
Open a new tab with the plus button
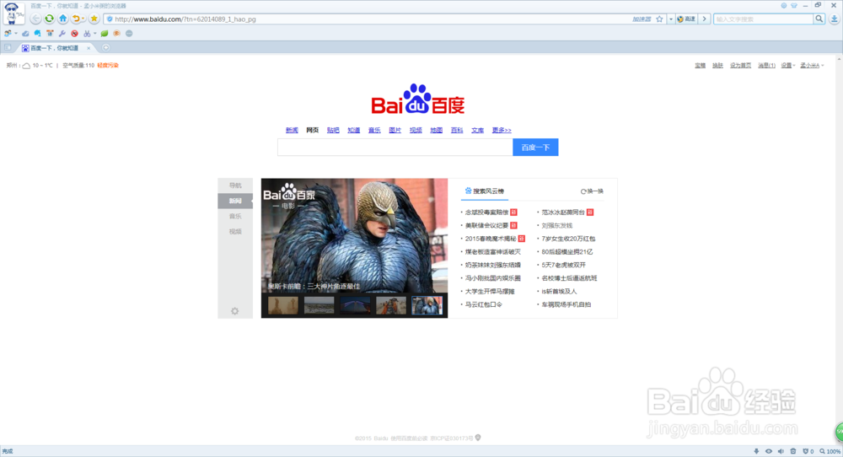tap(106, 48)
